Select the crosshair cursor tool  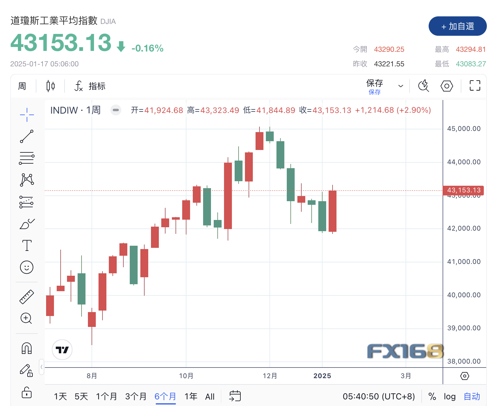27,115
